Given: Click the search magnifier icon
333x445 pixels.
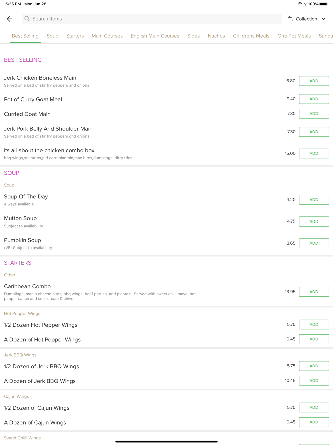Looking at the screenshot, I should pyautogui.click(x=27, y=19).
